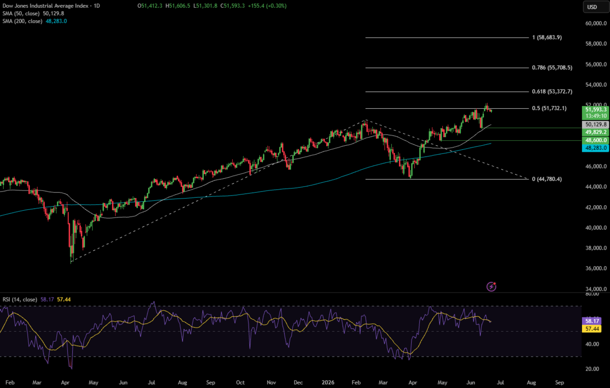Viewport: 610px width, 388px height.
Task: Click the 34,000.0 price axis label
Action: click(595, 289)
